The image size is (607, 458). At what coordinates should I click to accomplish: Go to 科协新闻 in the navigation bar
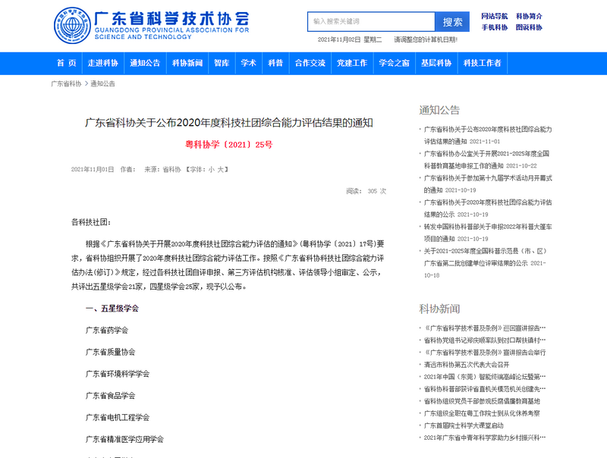pyautogui.click(x=187, y=63)
